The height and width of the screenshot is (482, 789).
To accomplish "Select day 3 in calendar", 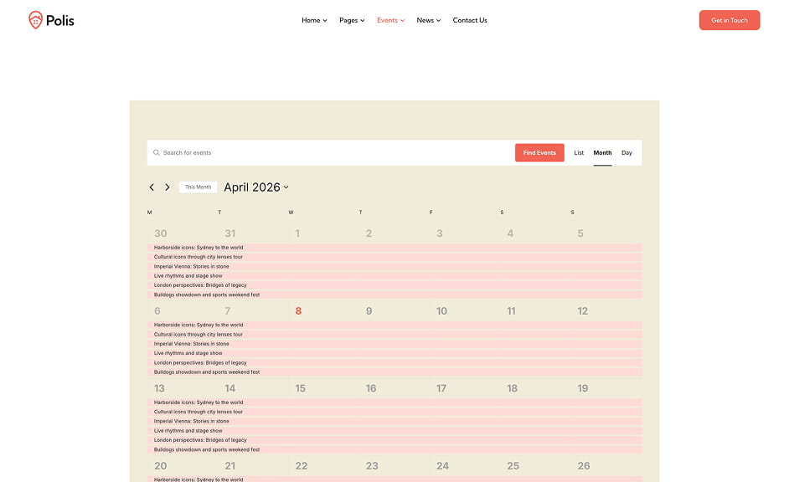I will pyautogui.click(x=439, y=233).
